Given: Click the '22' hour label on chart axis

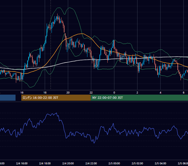Looking at the screenshot, I should pos(91,93).
